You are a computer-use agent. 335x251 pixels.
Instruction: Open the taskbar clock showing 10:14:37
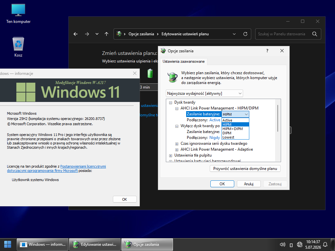point(313,244)
